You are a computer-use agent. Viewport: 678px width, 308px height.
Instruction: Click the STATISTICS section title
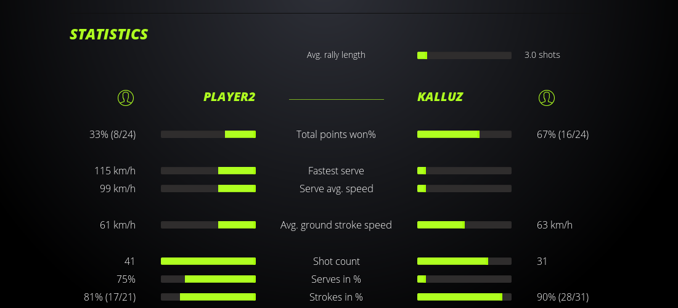109,34
